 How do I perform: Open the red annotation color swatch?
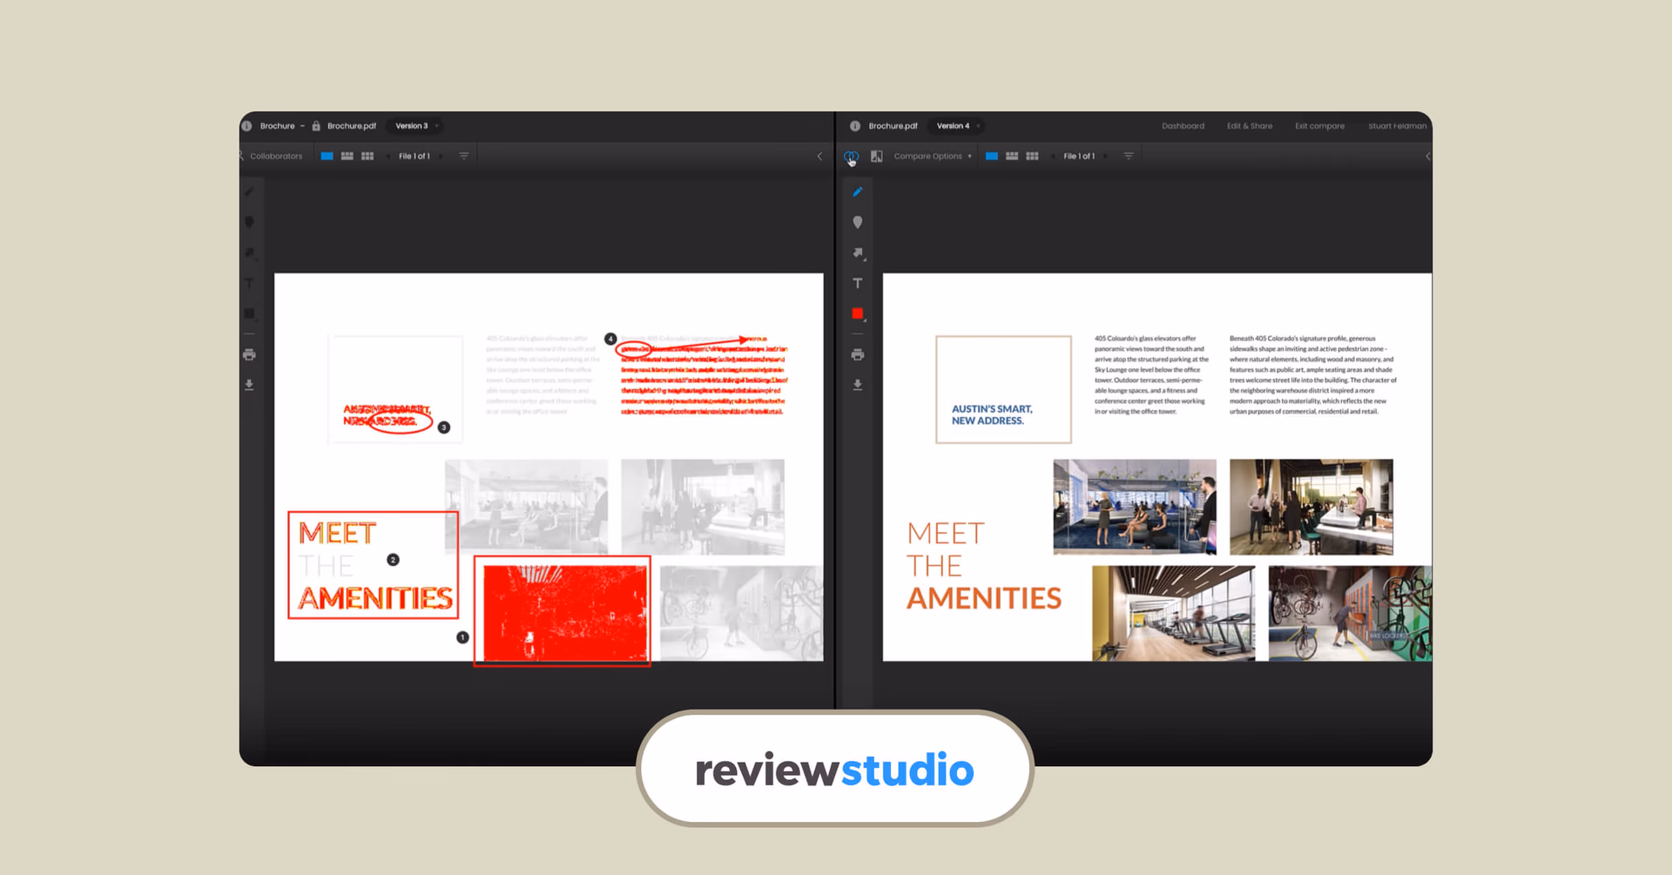click(858, 313)
